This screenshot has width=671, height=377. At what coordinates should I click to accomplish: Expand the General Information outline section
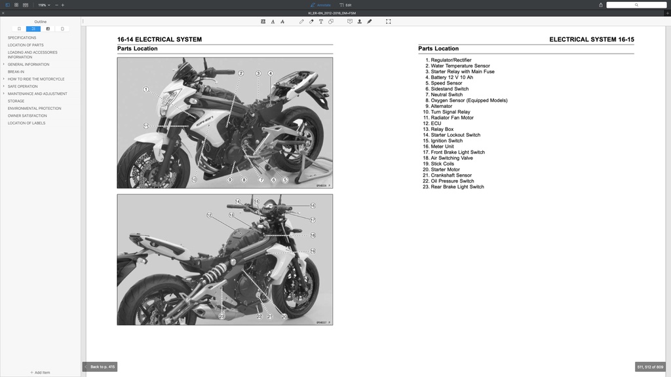[3, 64]
